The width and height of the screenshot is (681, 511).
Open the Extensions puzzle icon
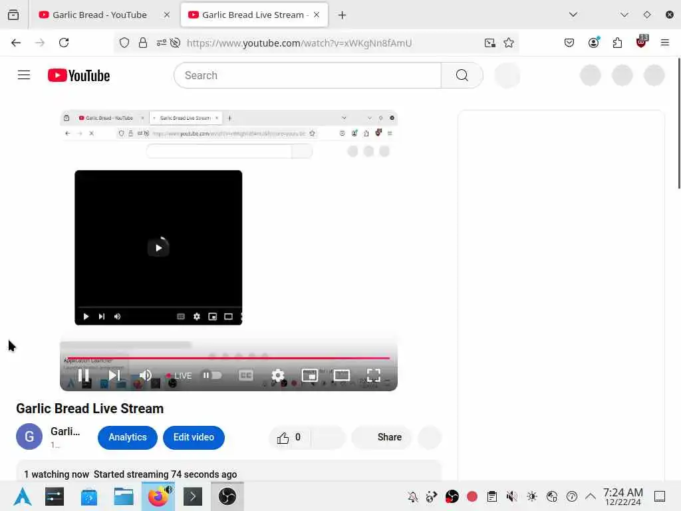[x=617, y=43]
